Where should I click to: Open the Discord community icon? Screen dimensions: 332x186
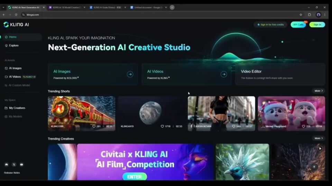click(7, 165)
